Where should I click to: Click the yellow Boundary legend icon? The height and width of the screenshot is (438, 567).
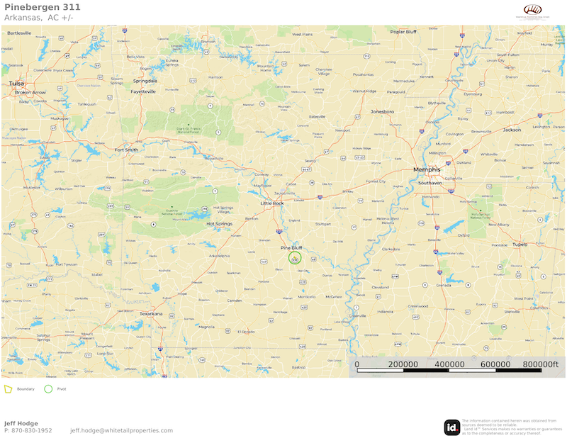point(8,389)
